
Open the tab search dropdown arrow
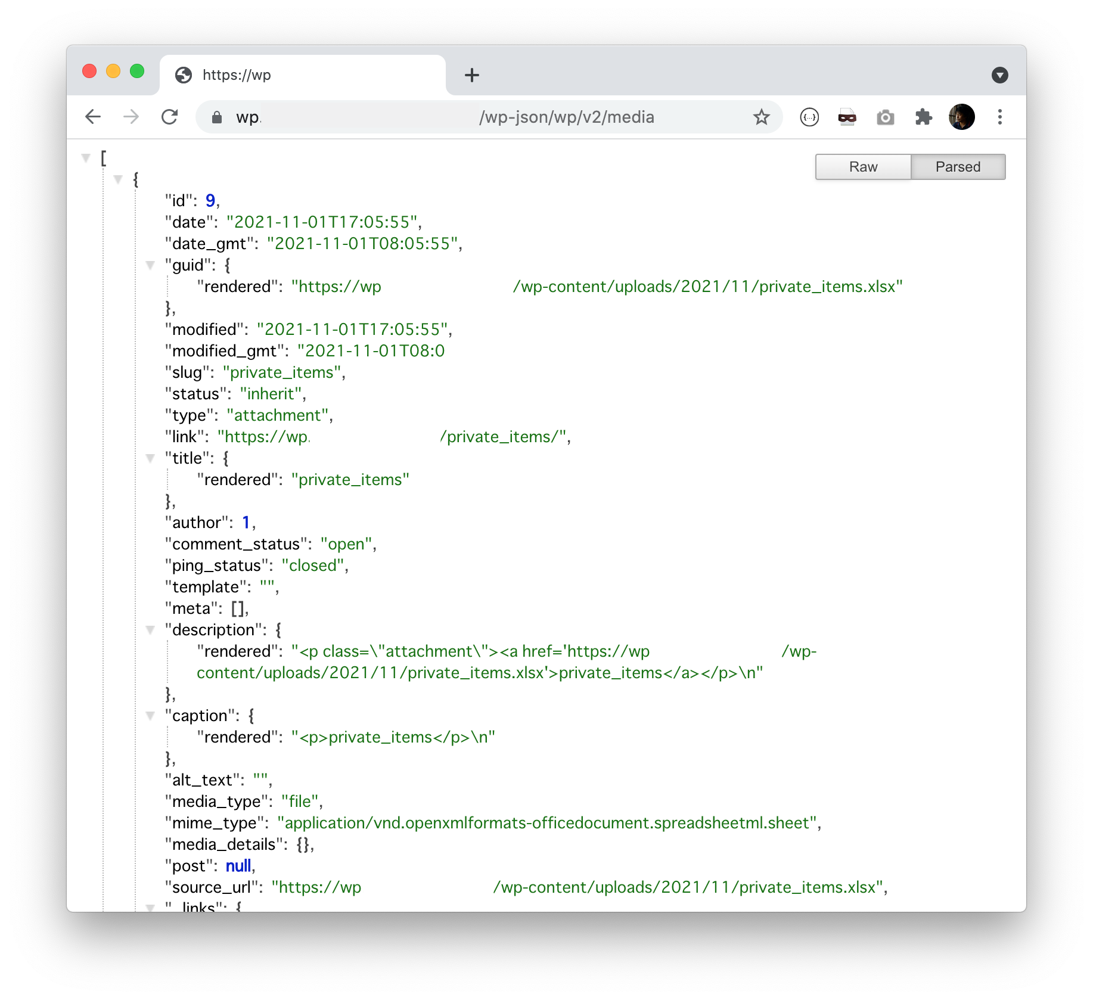pos(1000,75)
